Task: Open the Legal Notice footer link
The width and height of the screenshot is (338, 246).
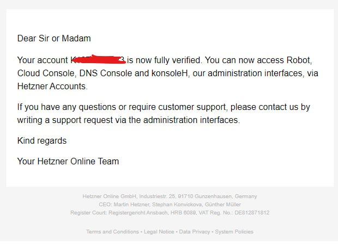Action: click(x=159, y=232)
